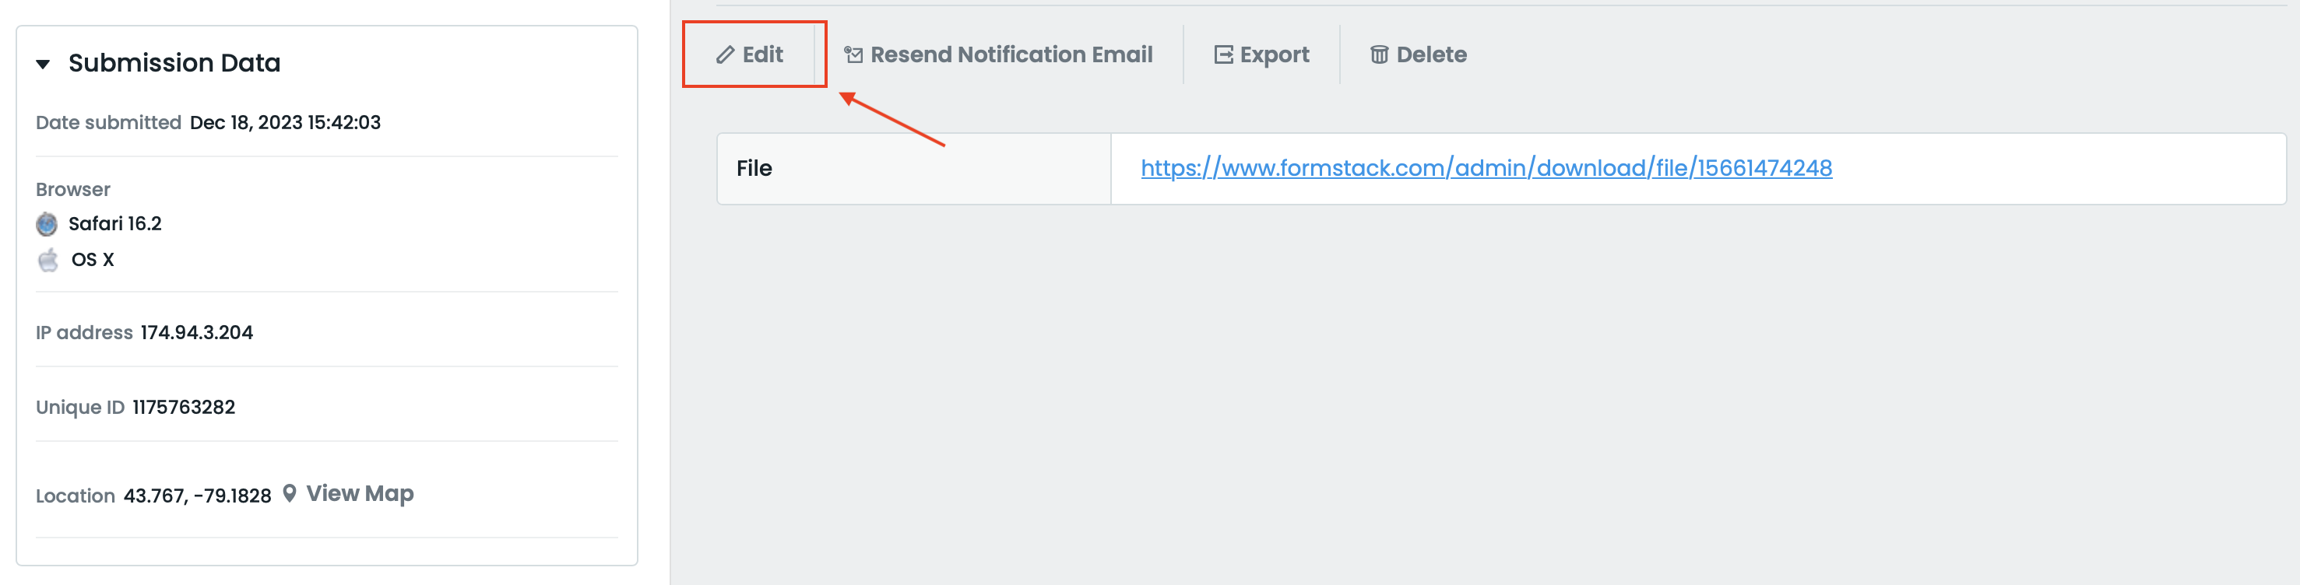
Task: Click the envelope icon for Resend Notification
Action: (853, 55)
